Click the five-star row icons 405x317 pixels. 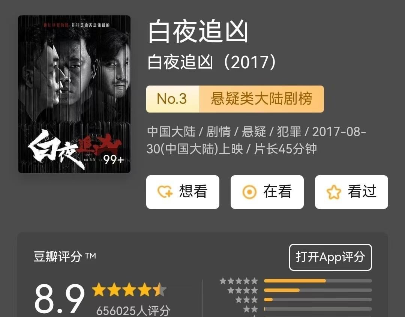coord(238,281)
